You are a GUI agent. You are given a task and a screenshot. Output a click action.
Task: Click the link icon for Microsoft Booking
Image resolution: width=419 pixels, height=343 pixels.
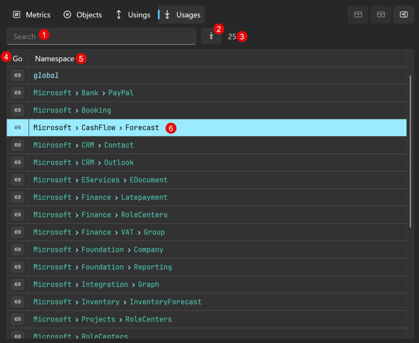[x=17, y=110]
